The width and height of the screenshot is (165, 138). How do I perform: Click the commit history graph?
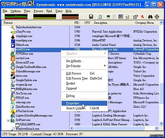tap(45, 17)
